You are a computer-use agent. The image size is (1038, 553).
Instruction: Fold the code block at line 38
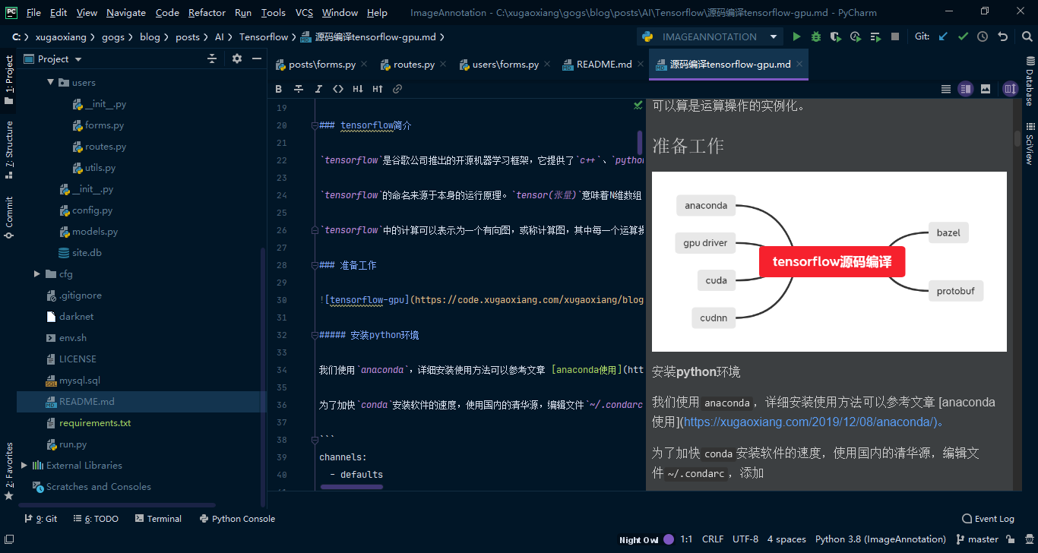pos(314,440)
